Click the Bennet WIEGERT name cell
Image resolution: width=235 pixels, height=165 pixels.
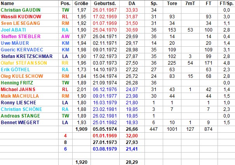(20, 122)
